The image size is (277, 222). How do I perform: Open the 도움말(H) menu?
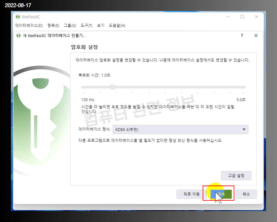pos(117,26)
